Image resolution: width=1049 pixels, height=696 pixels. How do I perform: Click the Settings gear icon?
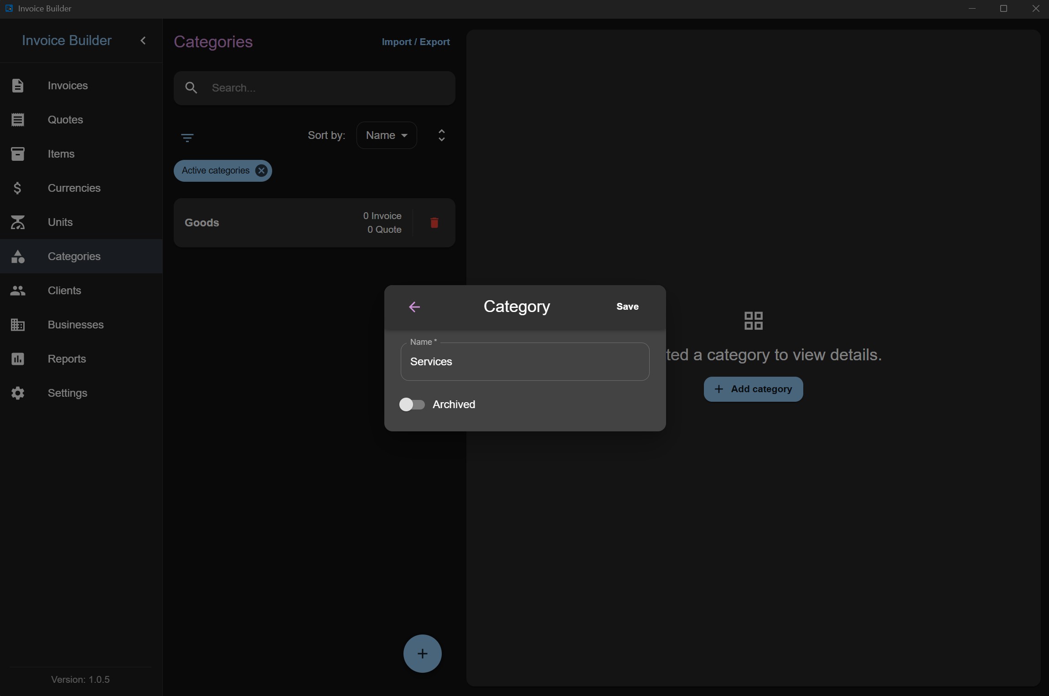[x=17, y=393]
